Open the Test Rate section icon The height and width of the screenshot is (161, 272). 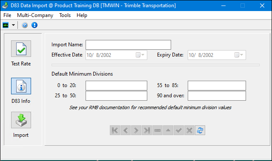[x=21, y=49]
